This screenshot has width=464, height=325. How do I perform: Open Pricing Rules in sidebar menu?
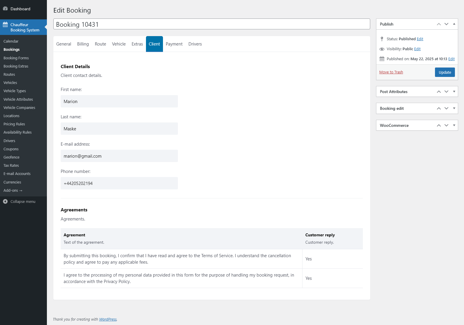coord(14,124)
